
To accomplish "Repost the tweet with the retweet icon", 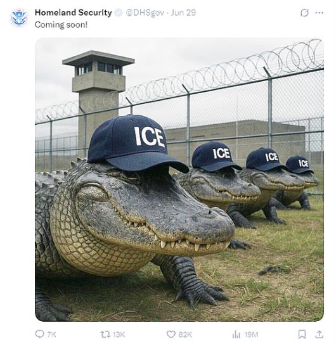I will point(105,334).
